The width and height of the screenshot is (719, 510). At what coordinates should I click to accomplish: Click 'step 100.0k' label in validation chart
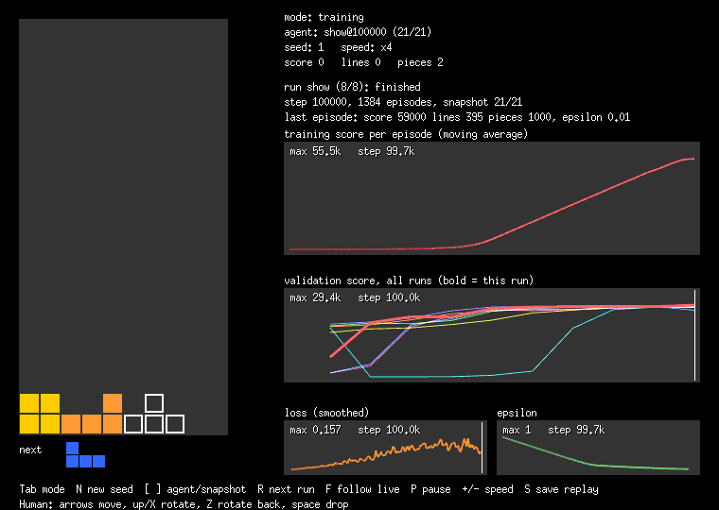pos(389,298)
